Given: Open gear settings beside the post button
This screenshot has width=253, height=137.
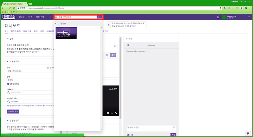Looking at the screenshot, I should pyautogui.click(x=107, y=55).
